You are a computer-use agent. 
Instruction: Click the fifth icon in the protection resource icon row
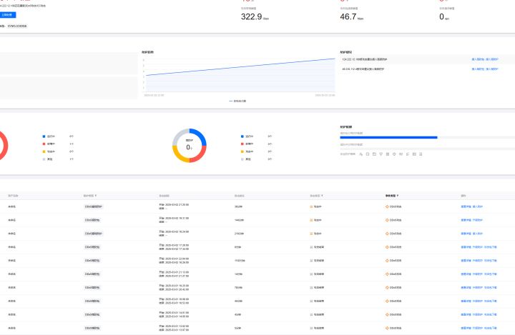[388, 154]
